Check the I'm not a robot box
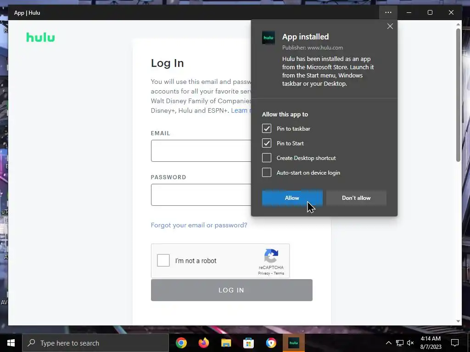Screen dimensions: 470x352 [x=163, y=260]
